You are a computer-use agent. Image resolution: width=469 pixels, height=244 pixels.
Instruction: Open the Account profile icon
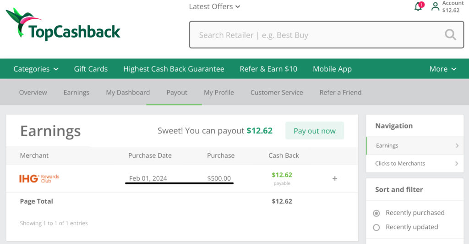(x=435, y=6)
